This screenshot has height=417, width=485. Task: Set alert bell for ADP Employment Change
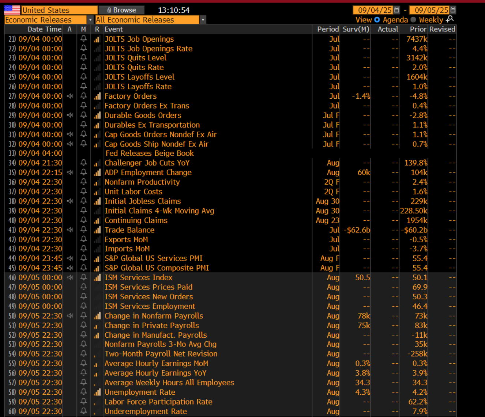click(x=84, y=172)
